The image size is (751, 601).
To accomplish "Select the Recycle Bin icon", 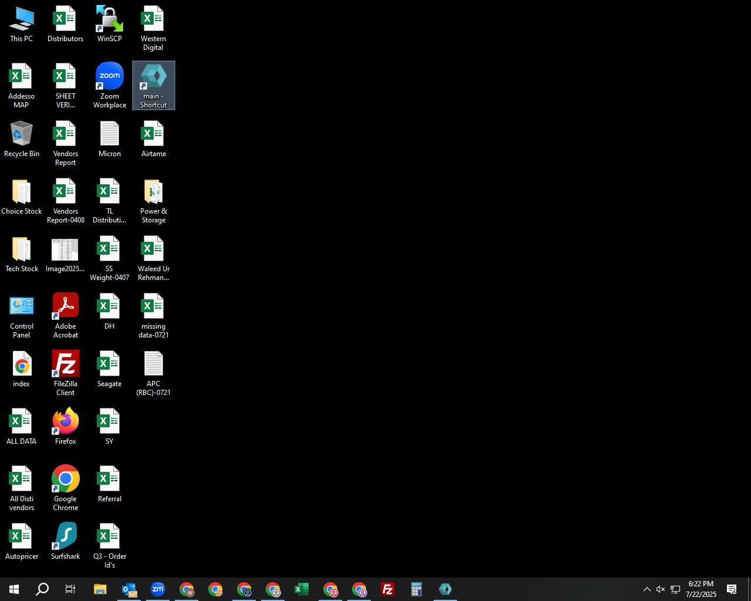I will (22, 140).
